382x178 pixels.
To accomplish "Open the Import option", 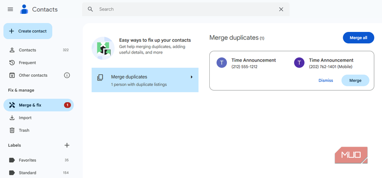I will (38, 118).
